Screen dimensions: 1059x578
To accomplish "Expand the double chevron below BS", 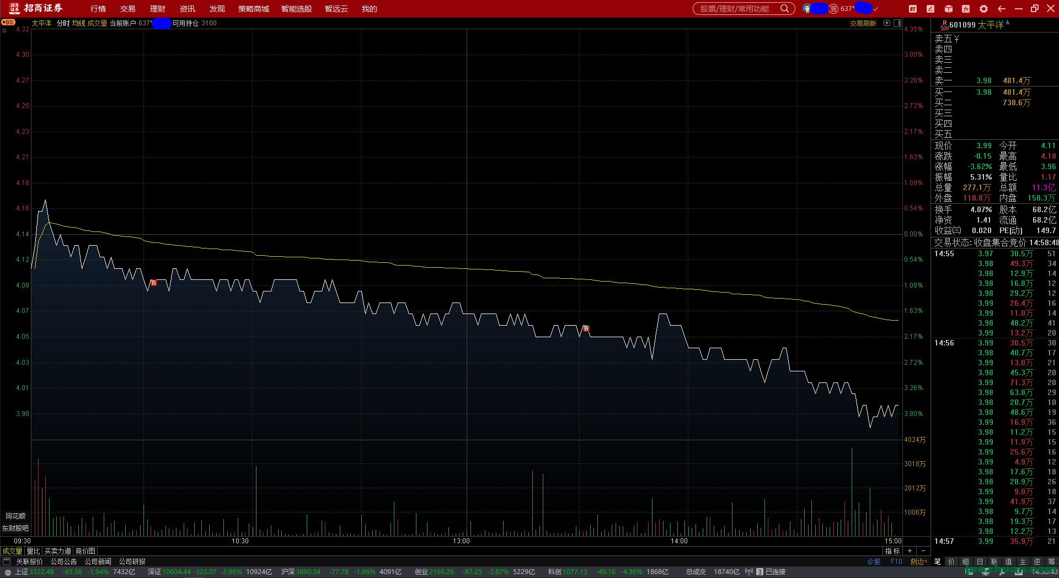I will point(4,31).
